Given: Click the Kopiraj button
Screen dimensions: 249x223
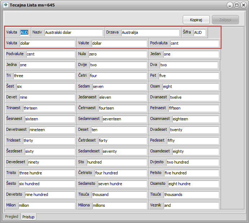Looking at the screenshot, I should tap(196, 19).
